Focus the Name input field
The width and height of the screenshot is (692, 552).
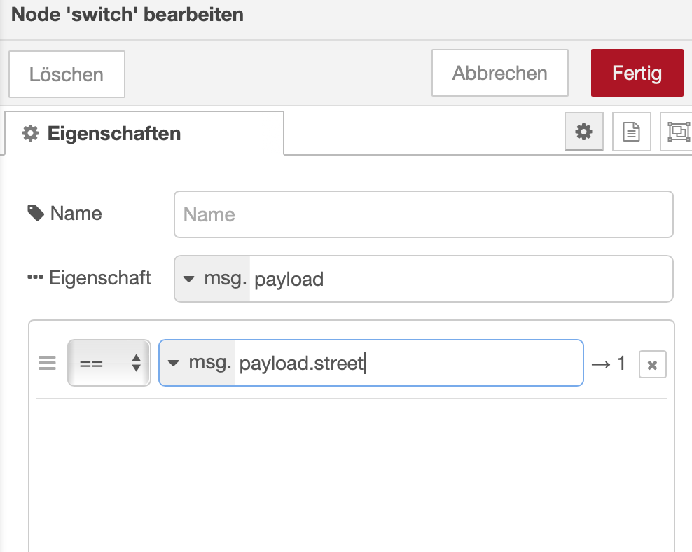click(423, 214)
